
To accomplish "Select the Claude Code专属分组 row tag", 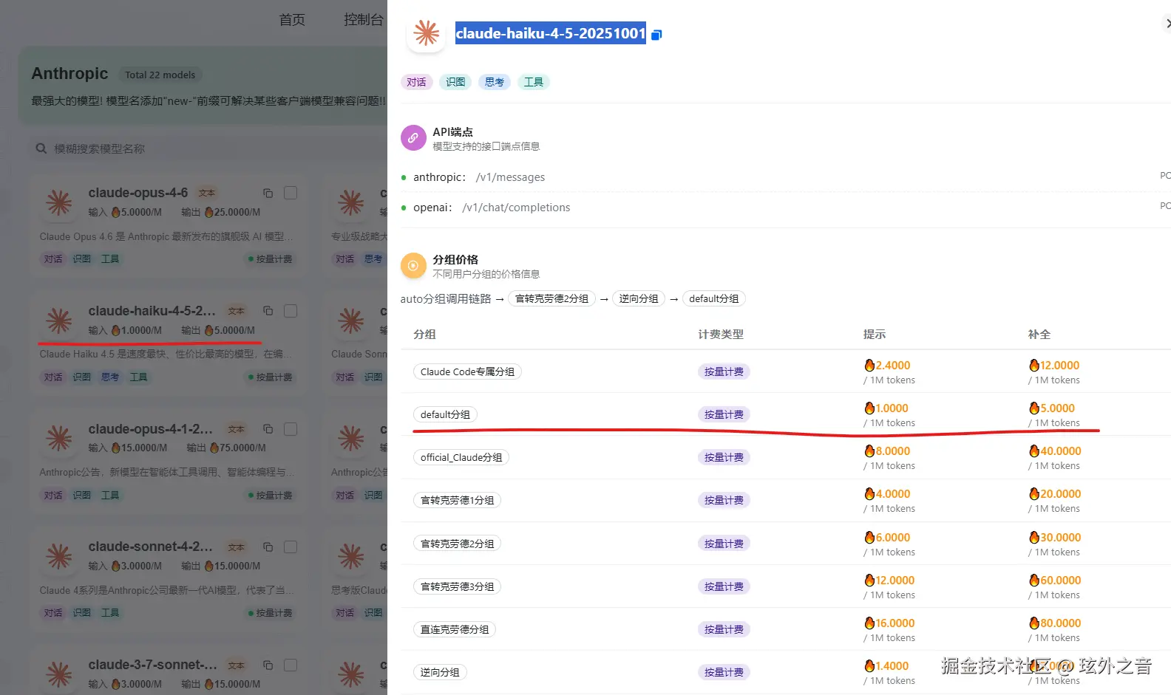I will point(467,372).
